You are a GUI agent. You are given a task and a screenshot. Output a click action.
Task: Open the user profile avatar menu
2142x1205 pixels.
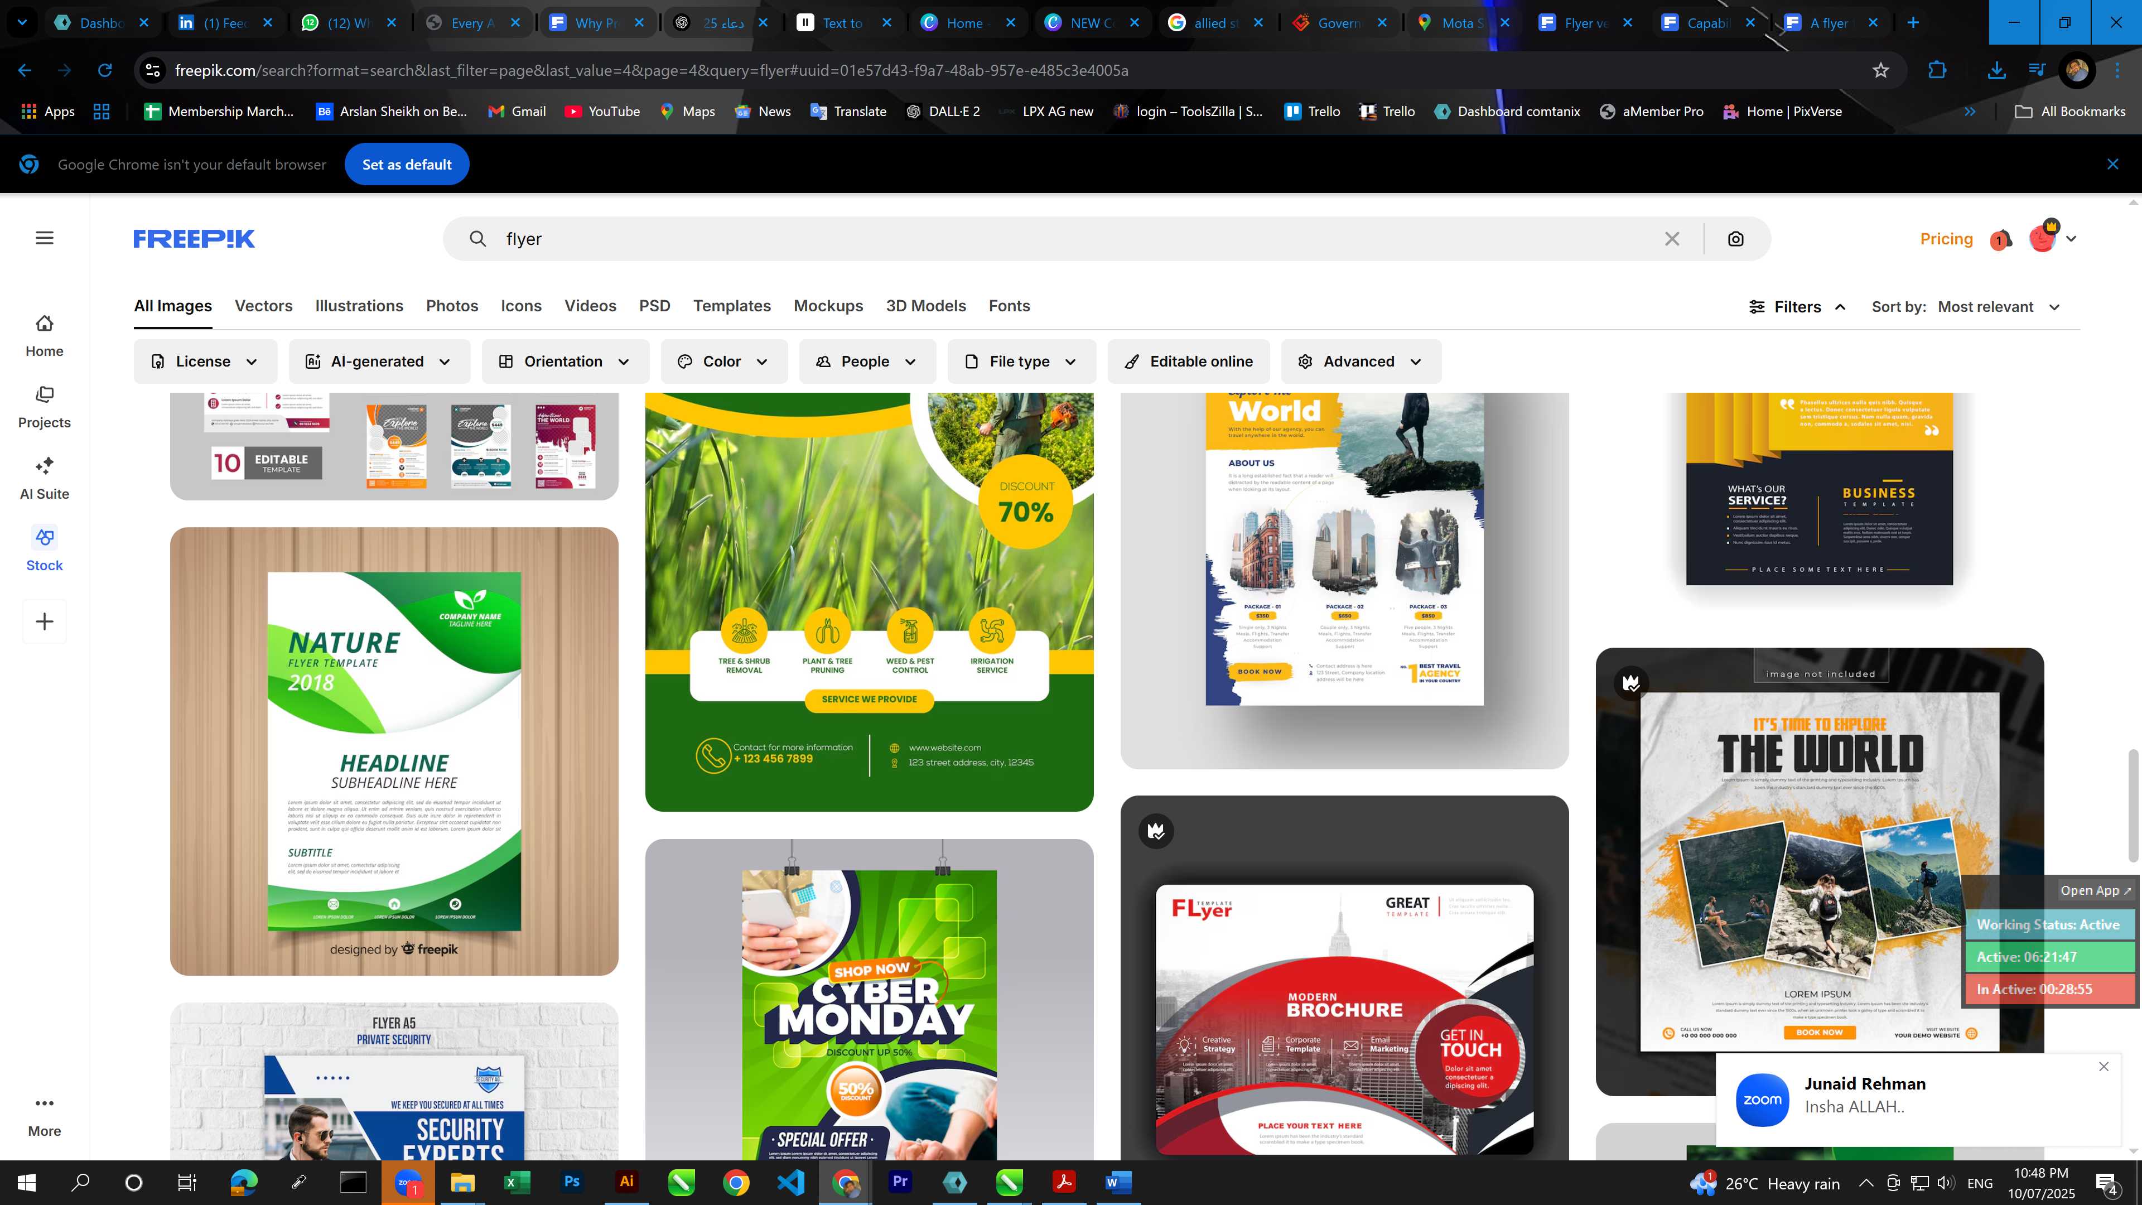2052,239
